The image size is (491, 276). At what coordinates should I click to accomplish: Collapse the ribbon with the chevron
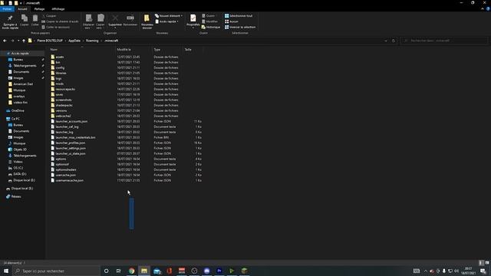(x=483, y=9)
